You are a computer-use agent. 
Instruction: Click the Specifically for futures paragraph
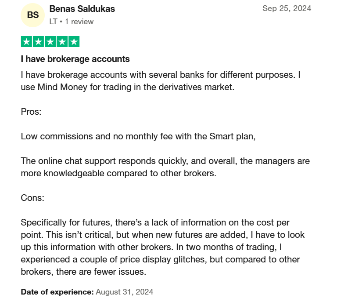tap(163, 247)
